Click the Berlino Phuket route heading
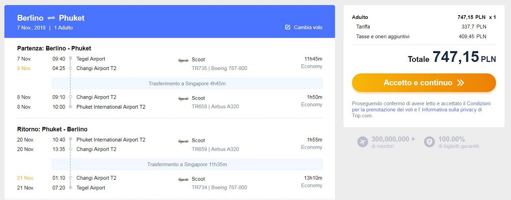 click(x=51, y=18)
